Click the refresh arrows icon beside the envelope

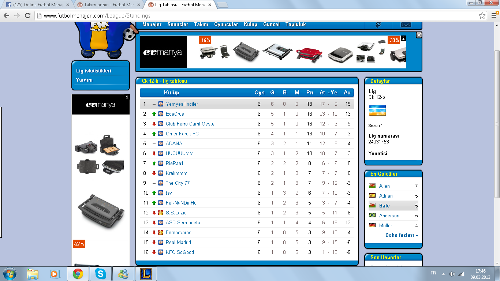pyautogui.click(x=378, y=25)
